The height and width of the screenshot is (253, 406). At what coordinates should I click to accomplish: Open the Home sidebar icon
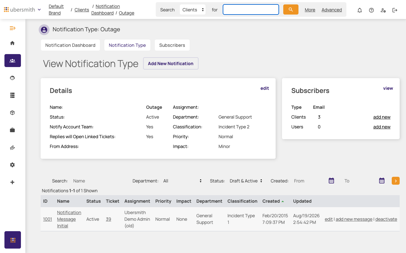tap(12, 43)
